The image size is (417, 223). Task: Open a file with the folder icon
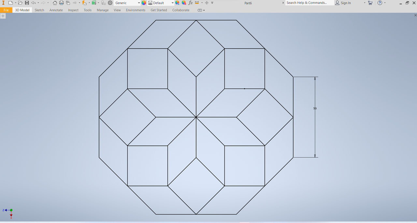pyautogui.click(x=20, y=3)
